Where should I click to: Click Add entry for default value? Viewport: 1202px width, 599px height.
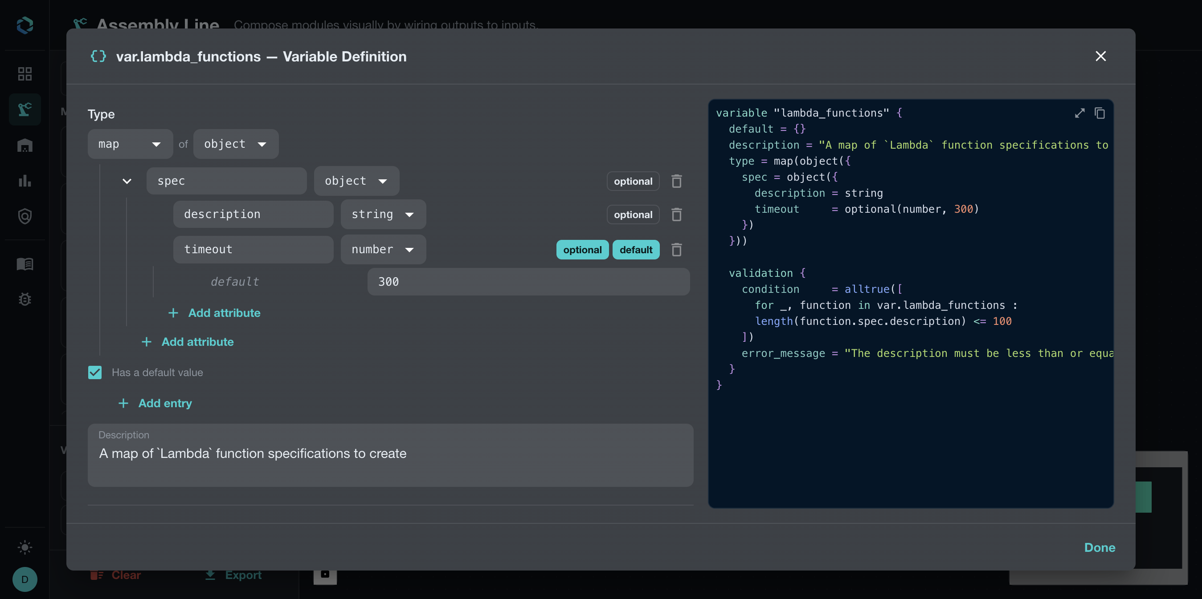[155, 403]
